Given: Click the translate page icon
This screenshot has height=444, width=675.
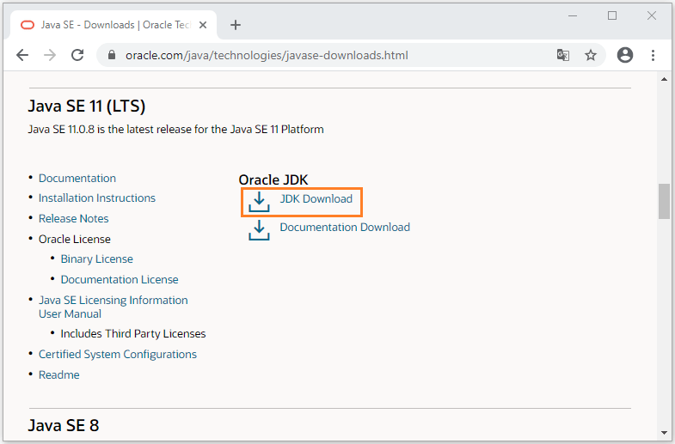Looking at the screenshot, I should coord(562,55).
